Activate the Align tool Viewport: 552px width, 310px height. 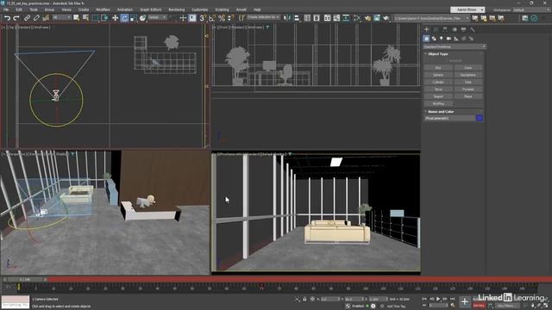(x=297, y=18)
